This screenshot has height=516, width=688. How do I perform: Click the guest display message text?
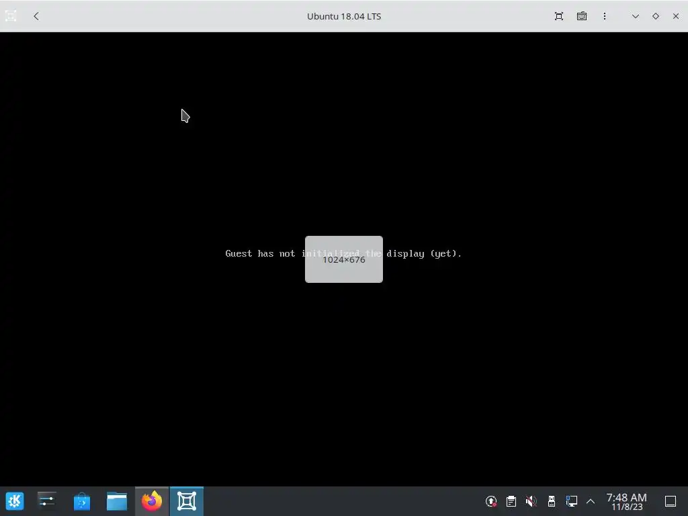pyautogui.click(x=343, y=253)
